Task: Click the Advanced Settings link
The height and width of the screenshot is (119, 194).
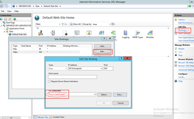Action: (x=186, y=70)
